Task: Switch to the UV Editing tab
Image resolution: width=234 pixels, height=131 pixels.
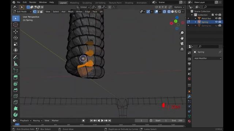Action: [100, 3]
